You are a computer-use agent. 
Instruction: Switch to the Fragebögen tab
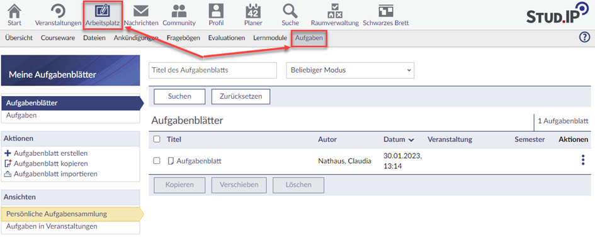click(x=183, y=38)
